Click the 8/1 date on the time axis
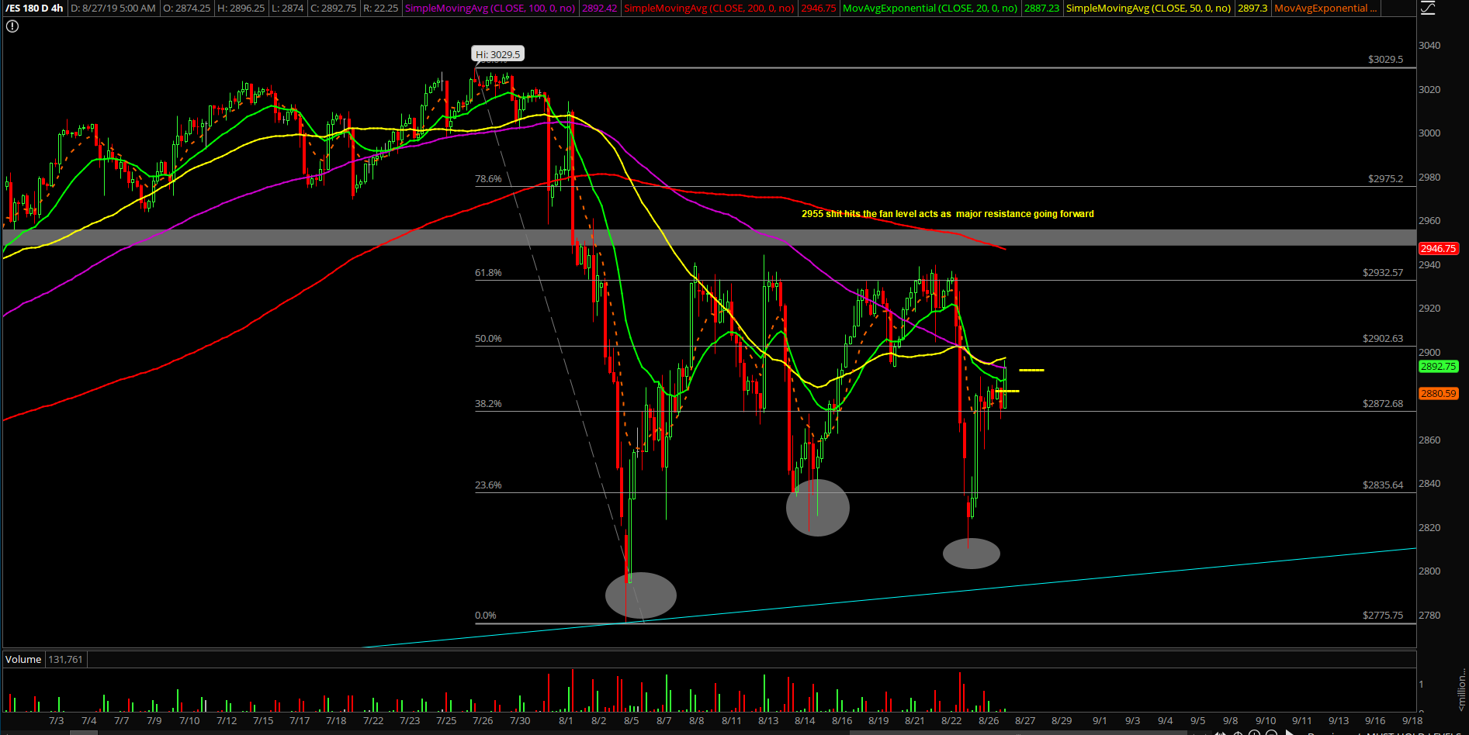The image size is (1469, 735). pos(566,721)
